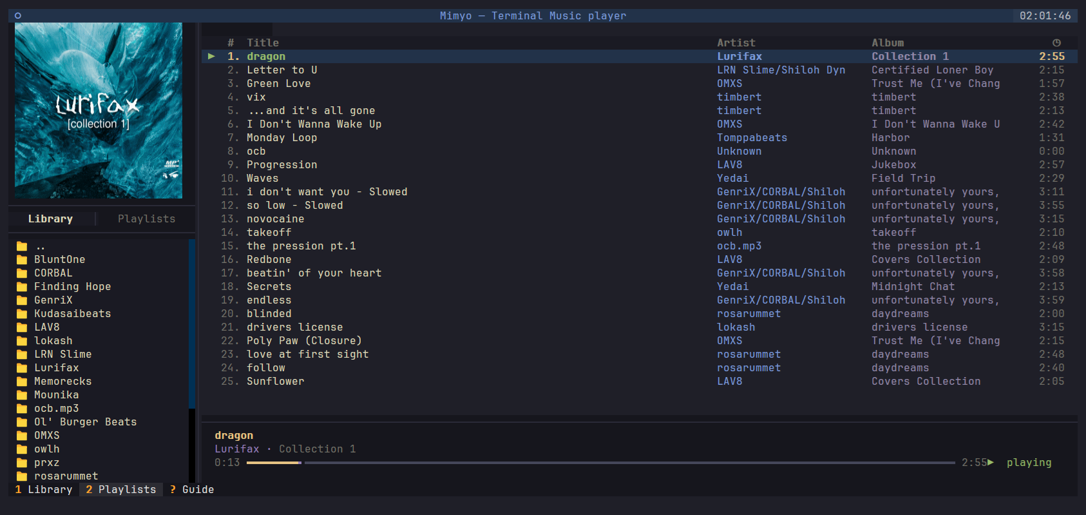This screenshot has height=515, width=1086.
Task: Click the Mounika folder icon
Action: (x=22, y=395)
